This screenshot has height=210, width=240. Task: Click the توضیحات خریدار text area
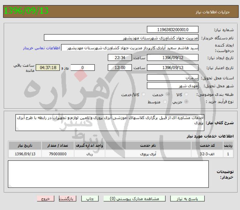108,174
